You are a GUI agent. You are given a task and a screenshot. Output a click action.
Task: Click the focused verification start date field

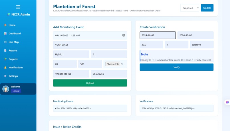coord(158,35)
